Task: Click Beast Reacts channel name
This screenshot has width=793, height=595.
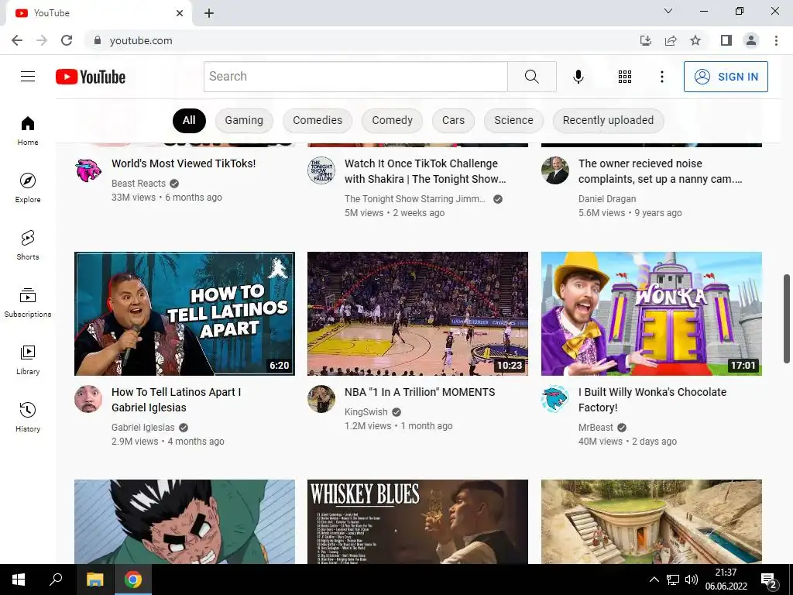Action: (139, 183)
